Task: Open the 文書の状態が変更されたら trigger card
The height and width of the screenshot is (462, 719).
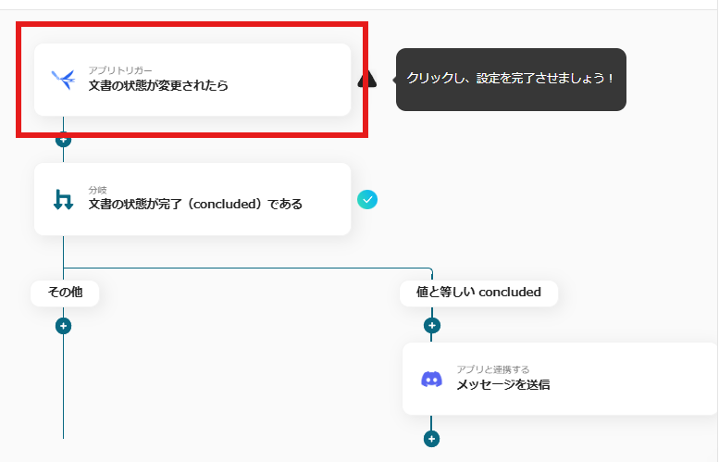Action: 192,80
